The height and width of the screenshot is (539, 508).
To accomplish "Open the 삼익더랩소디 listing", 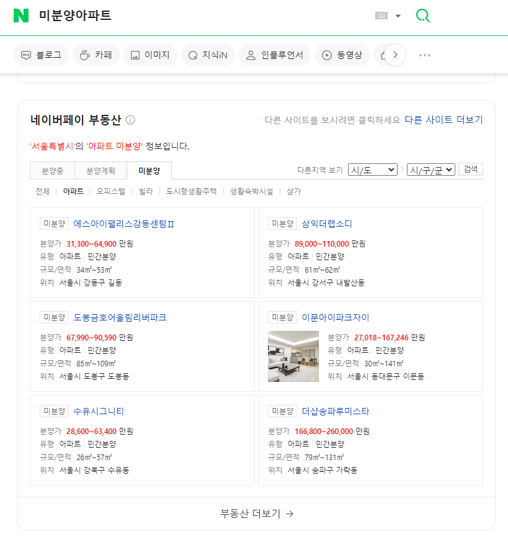I will tap(327, 224).
